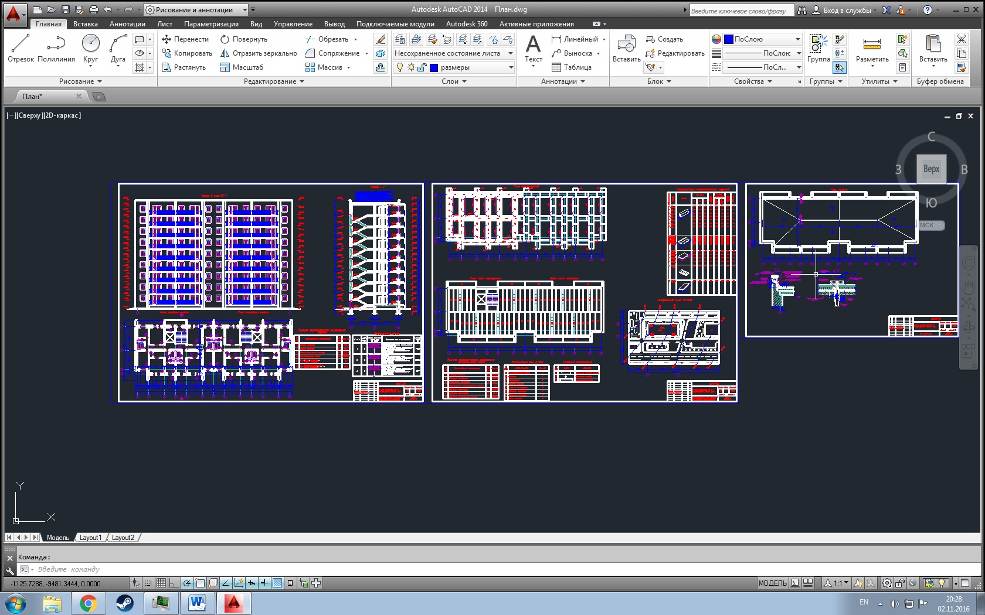Click the Таблица table tool
This screenshot has height=615, width=985.
[571, 67]
